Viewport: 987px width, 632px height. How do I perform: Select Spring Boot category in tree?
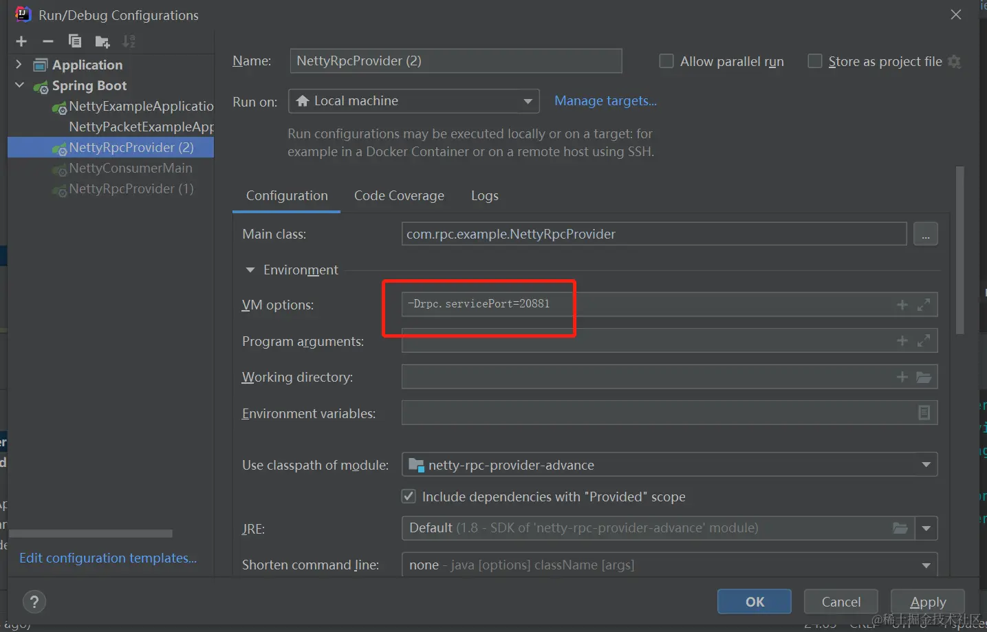(89, 85)
